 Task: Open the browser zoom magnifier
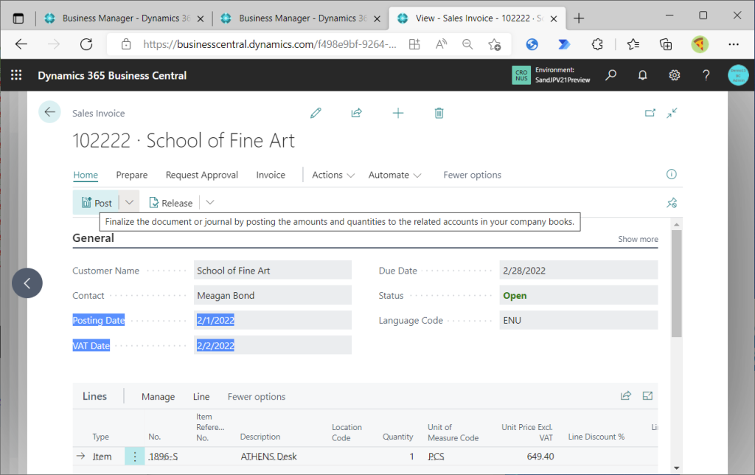click(467, 44)
